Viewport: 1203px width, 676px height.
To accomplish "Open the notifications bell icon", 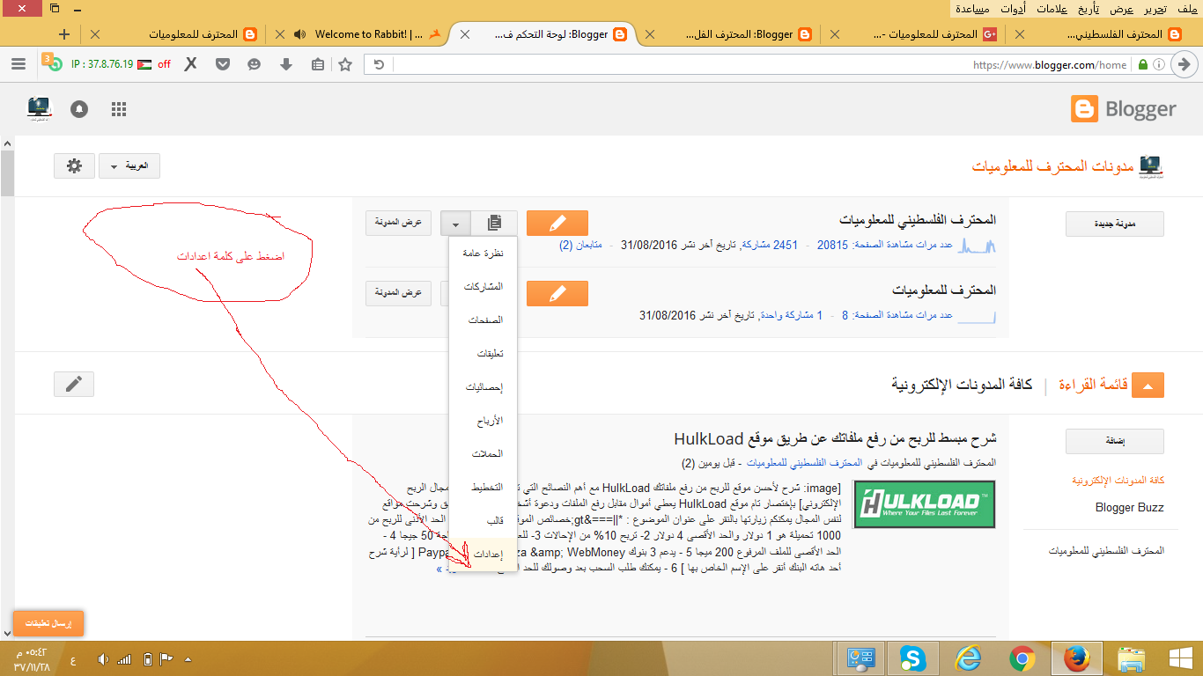I will pyautogui.click(x=80, y=109).
